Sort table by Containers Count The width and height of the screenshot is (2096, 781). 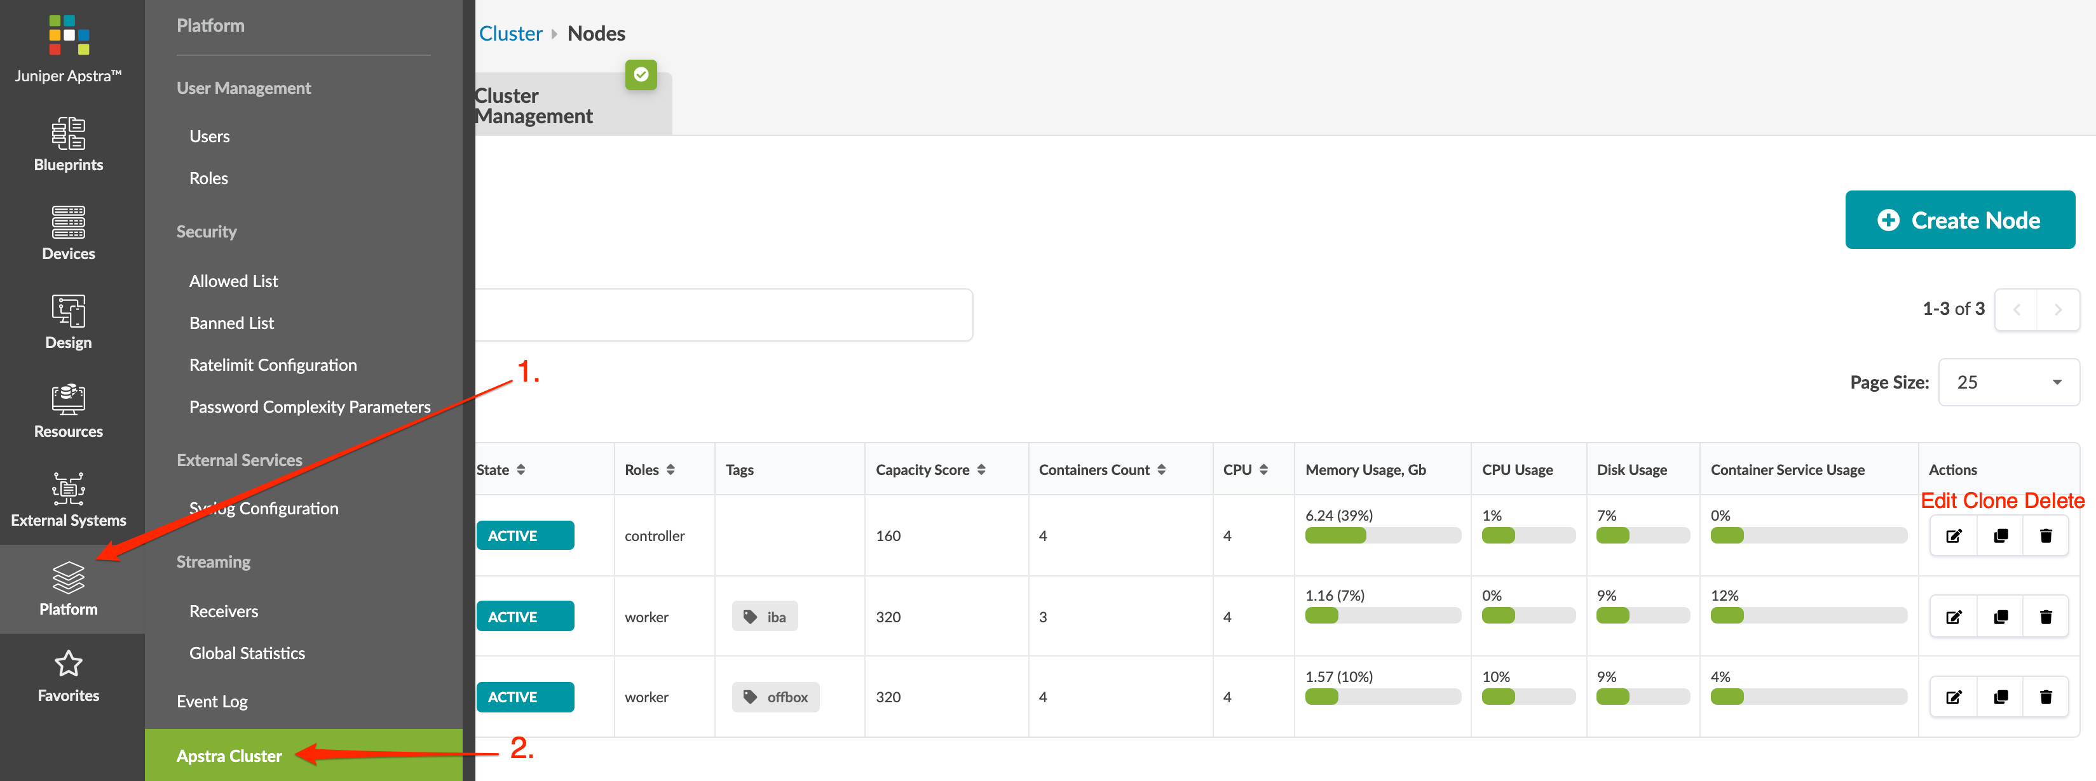1161,470
